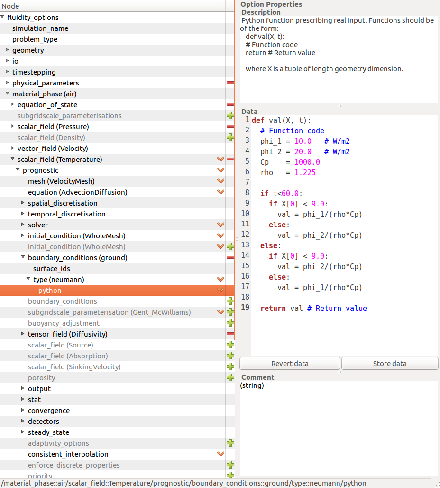Open the choice dropdown on prognostic row
This screenshot has height=488, width=440.
[221, 170]
